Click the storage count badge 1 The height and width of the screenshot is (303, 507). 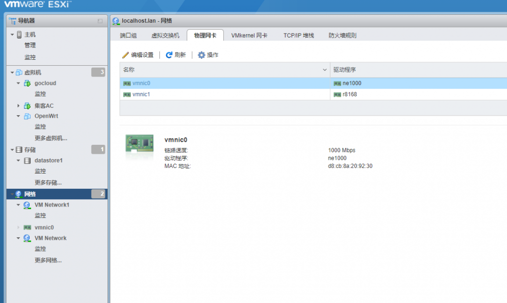[99, 149]
